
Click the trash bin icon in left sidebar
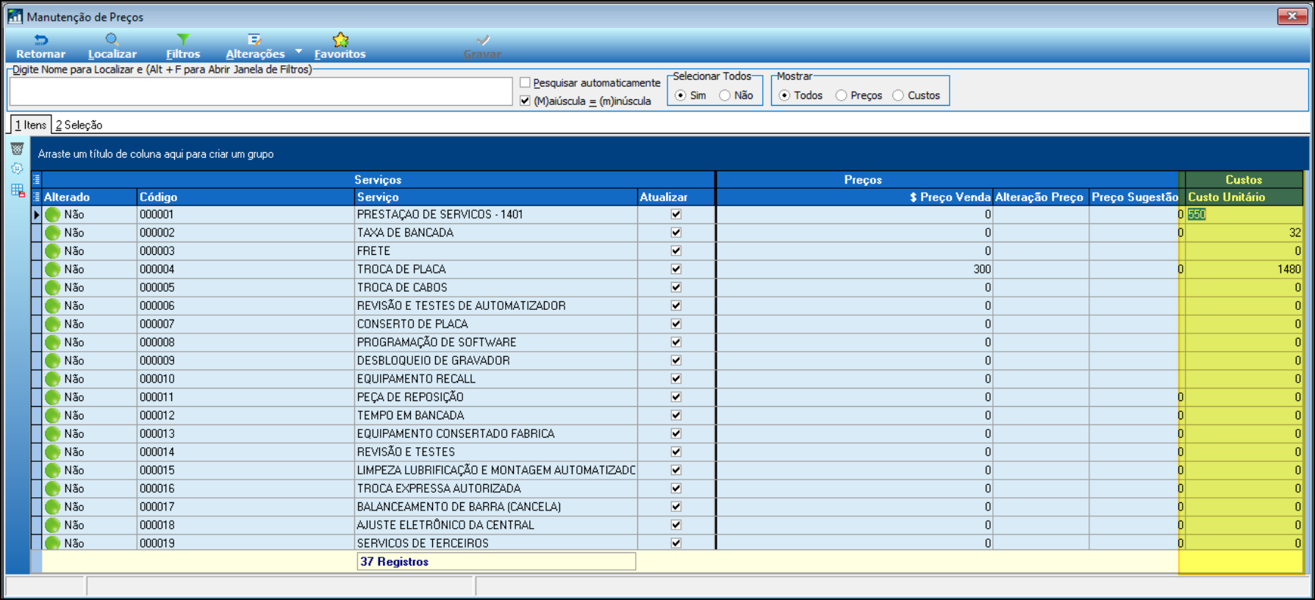(x=17, y=149)
